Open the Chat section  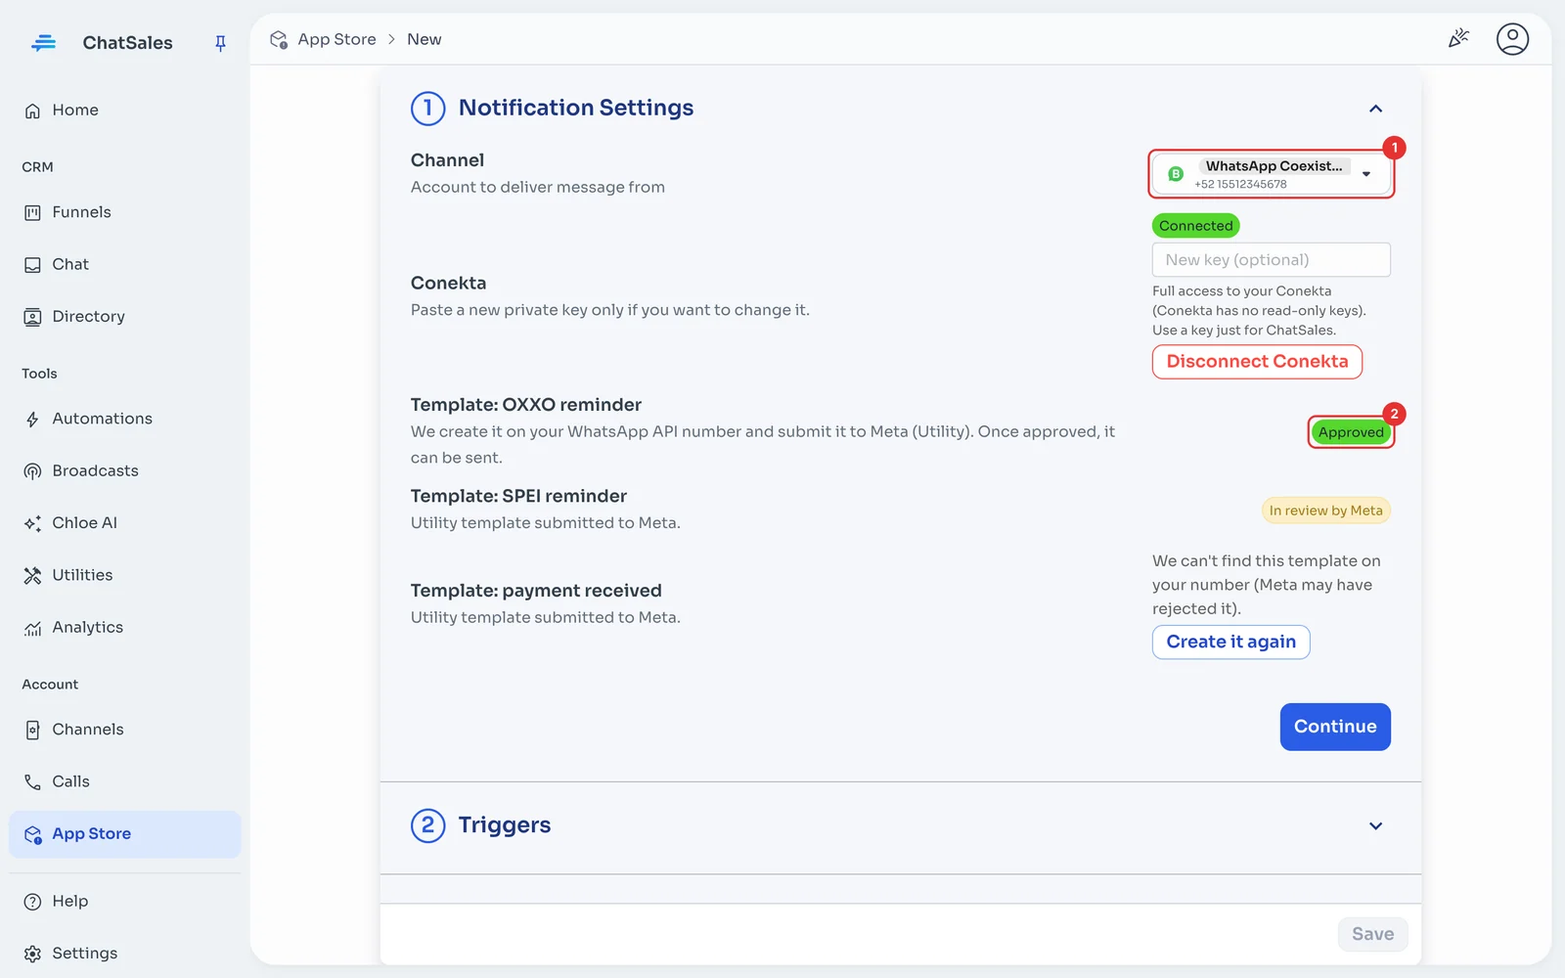point(125,264)
